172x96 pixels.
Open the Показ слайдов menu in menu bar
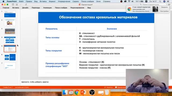[x=87, y=1]
